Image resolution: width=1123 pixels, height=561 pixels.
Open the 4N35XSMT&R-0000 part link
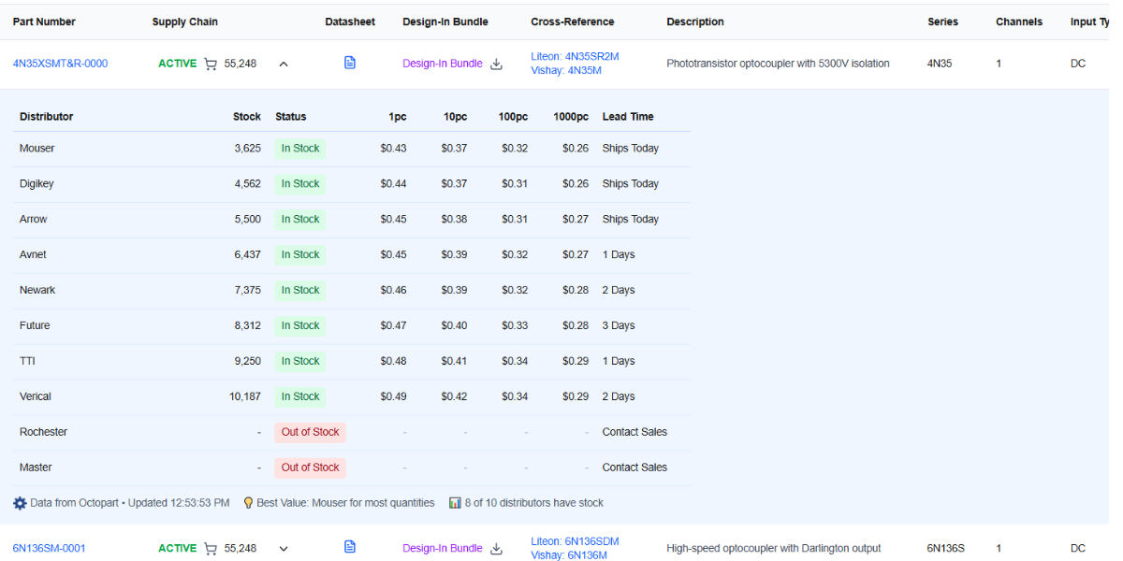click(x=60, y=64)
